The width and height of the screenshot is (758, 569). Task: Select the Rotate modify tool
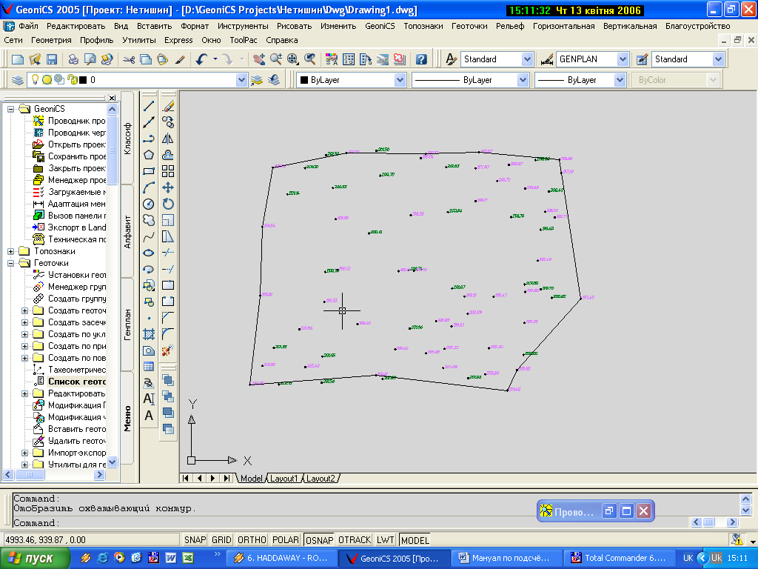tap(168, 204)
